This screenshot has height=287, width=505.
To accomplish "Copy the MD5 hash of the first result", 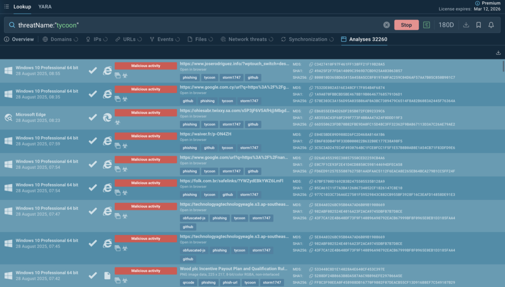I will coord(311,64).
